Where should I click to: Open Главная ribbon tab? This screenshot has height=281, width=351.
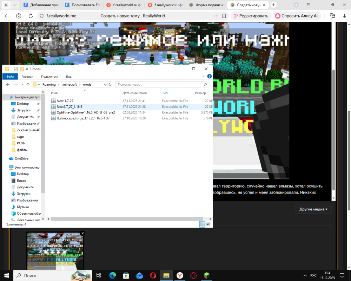click(27, 77)
